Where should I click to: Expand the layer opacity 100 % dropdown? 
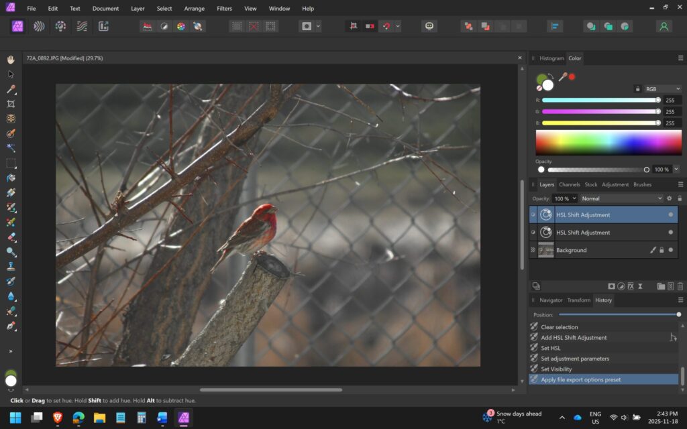[x=575, y=198]
